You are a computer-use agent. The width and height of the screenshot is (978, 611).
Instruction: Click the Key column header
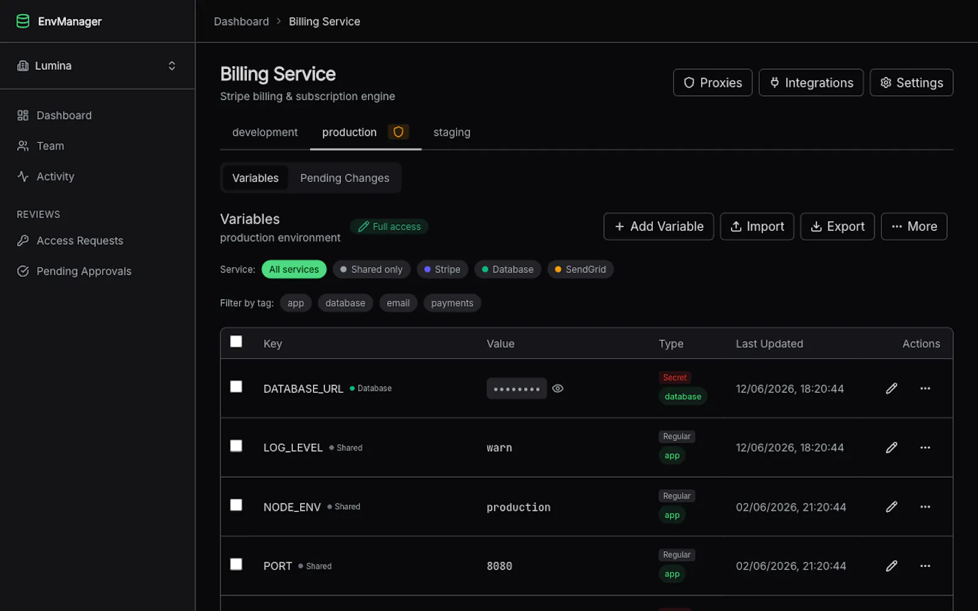pyautogui.click(x=273, y=344)
